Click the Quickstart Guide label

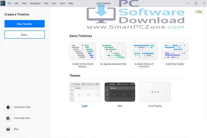(22, 107)
